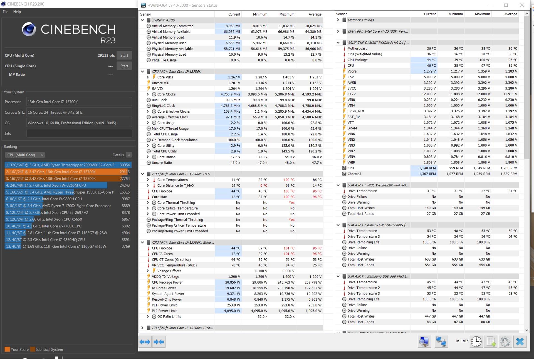Click the Processor field showing i7-13700K
The height and width of the screenshot is (359, 534).
pos(79,102)
